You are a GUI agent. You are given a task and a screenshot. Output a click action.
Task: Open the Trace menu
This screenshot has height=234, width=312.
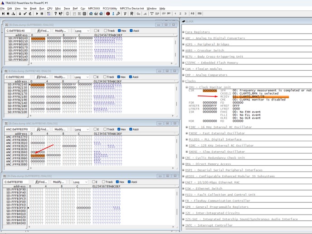click(x=67, y=9)
